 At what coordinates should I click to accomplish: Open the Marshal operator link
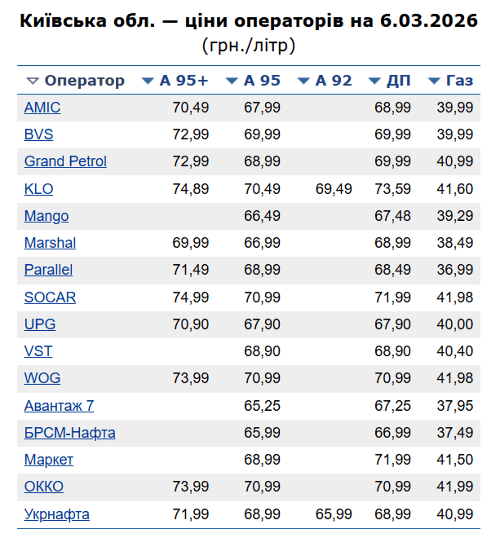pyautogui.click(x=50, y=243)
